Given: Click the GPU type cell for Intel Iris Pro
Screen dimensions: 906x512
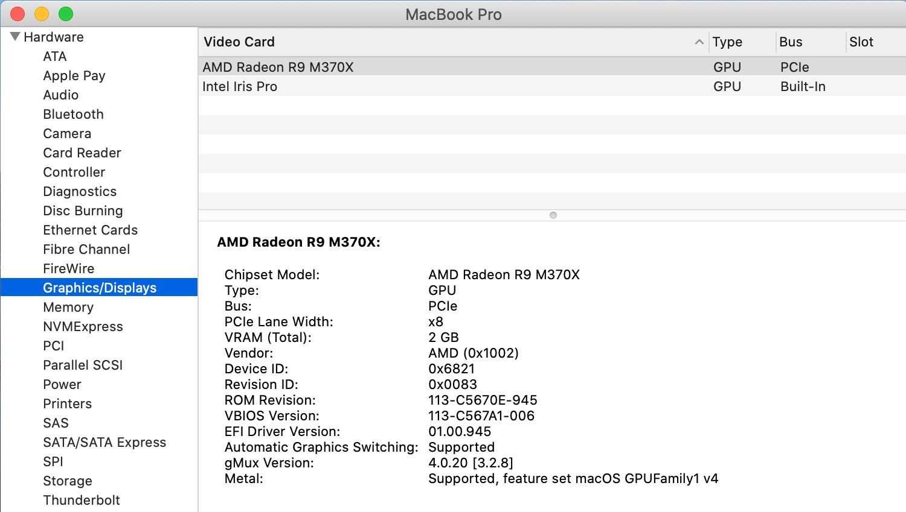Looking at the screenshot, I should [727, 86].
